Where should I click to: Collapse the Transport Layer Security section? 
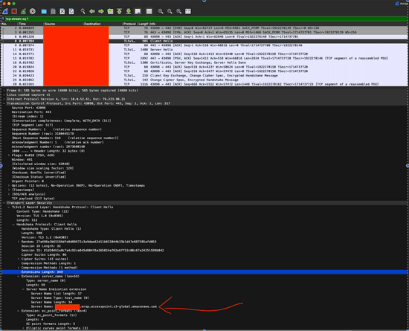coord(4,202)
